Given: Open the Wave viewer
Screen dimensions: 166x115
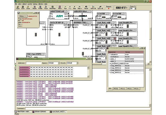Looking at the screenshot, I should pyautogui.click(x=60, y=7).
